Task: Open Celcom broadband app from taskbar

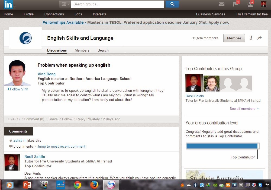Action: (x=60, y=185)
